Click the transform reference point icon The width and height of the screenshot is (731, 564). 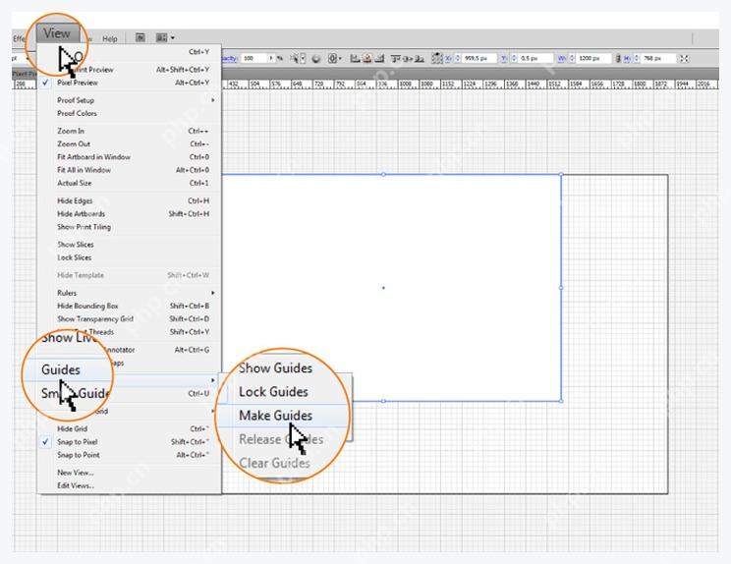coord(437,58)
